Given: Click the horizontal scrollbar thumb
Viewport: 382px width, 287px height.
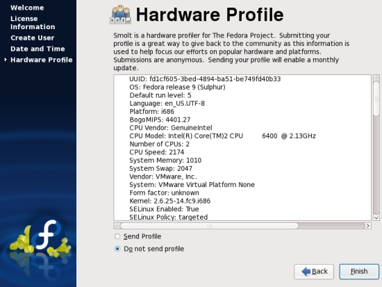Looking at the screenshot, I should click(209, 226).
